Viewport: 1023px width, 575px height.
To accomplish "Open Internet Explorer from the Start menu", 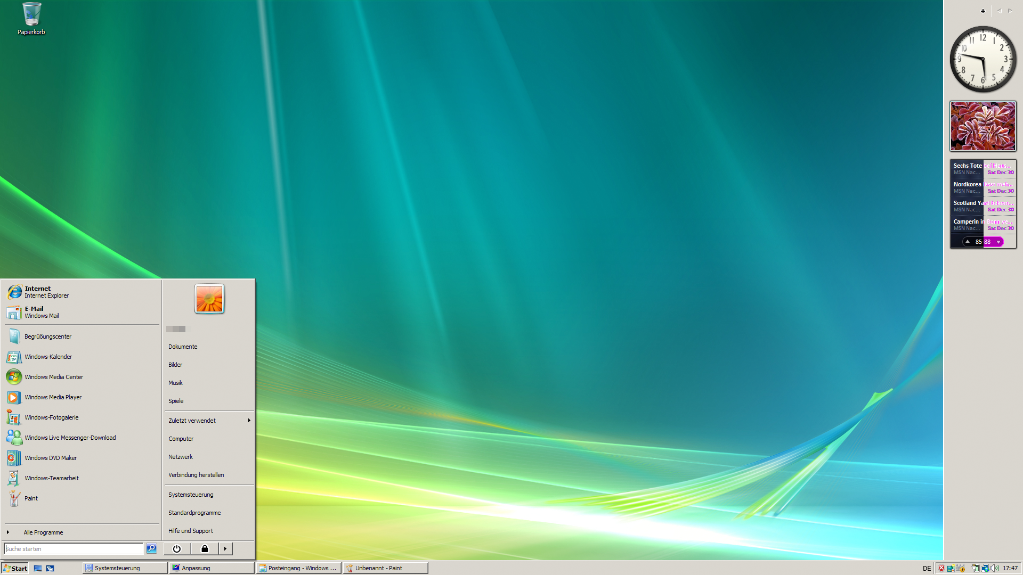I will point(82,292).
